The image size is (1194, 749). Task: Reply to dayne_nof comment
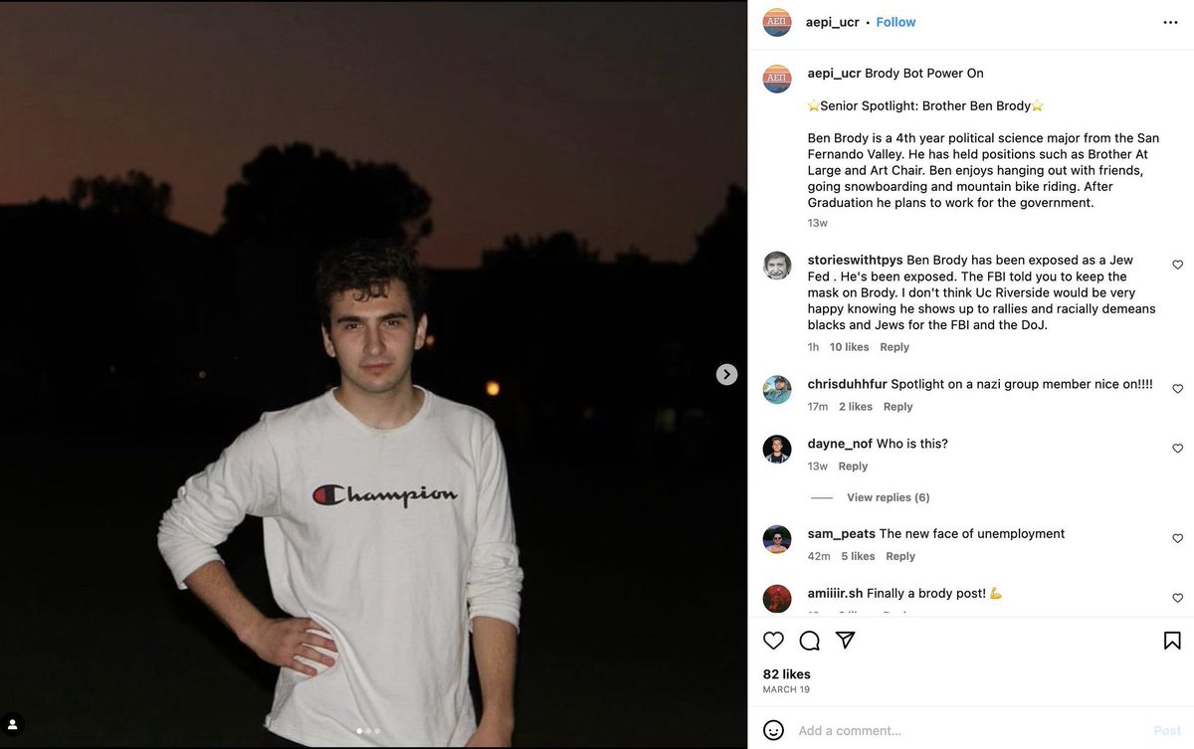853,467
